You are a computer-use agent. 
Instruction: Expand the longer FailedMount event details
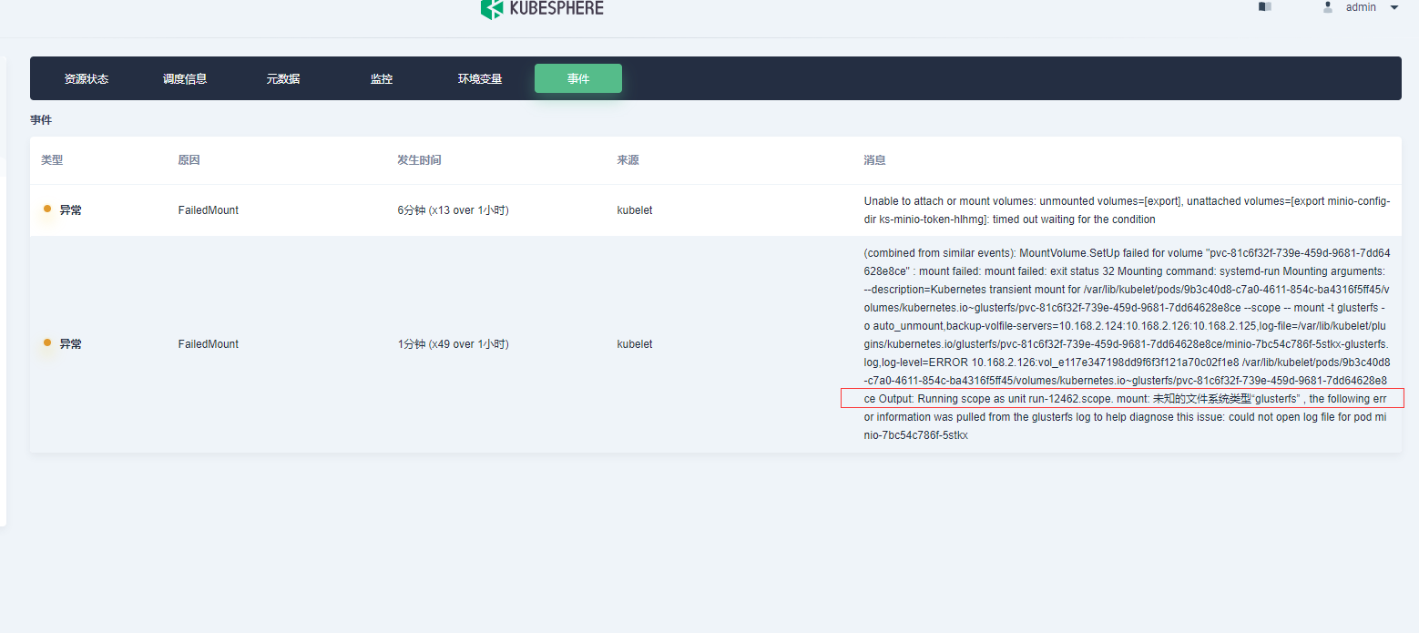(x=1126, y=343)
